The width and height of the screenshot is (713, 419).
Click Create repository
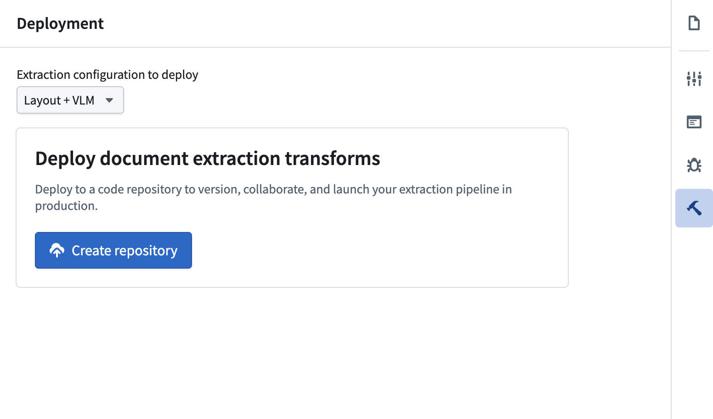tap(113, 250)
